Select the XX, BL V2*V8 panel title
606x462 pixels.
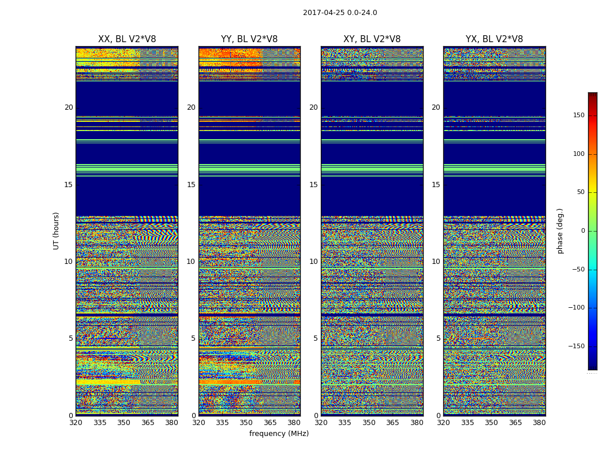coord(127,39)
